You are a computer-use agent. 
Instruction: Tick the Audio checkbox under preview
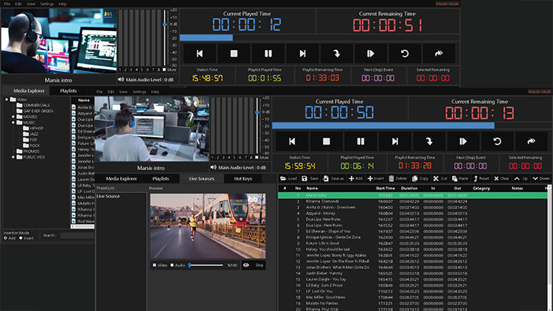(x=173, y=265)
